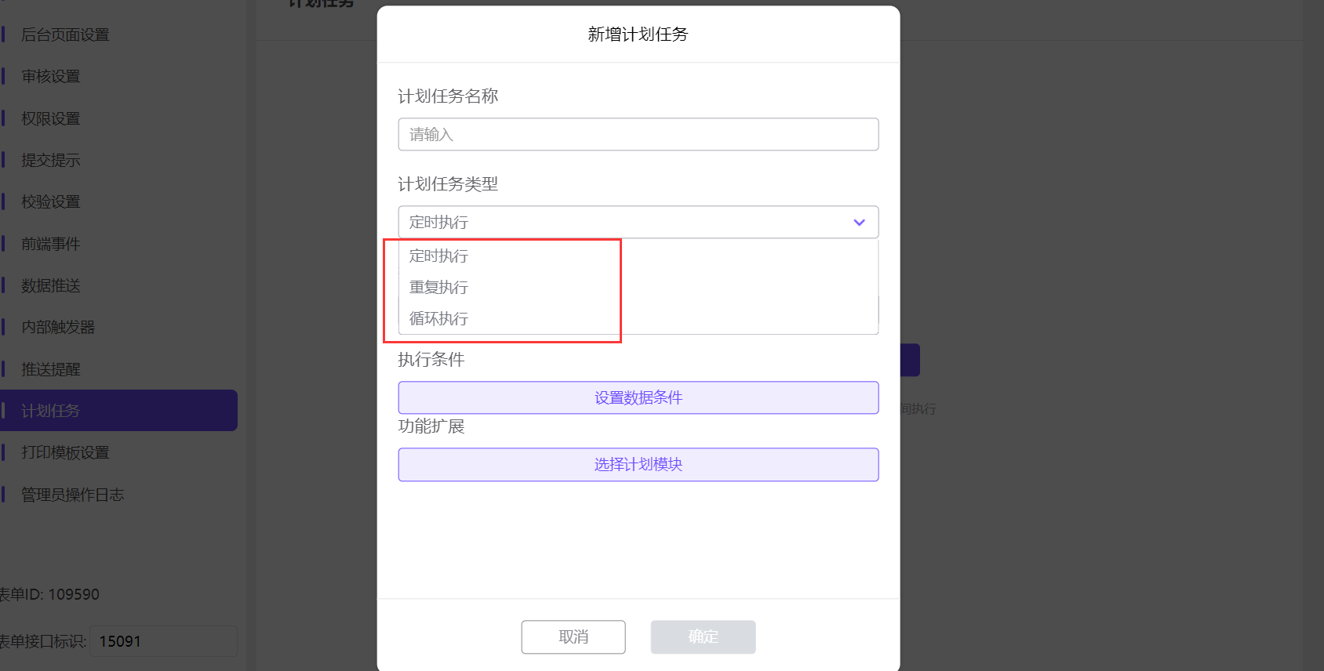Navigate to 权限设置 in sidebar
This screenshot has width=1324, height=671.
[x=51, y=119]
